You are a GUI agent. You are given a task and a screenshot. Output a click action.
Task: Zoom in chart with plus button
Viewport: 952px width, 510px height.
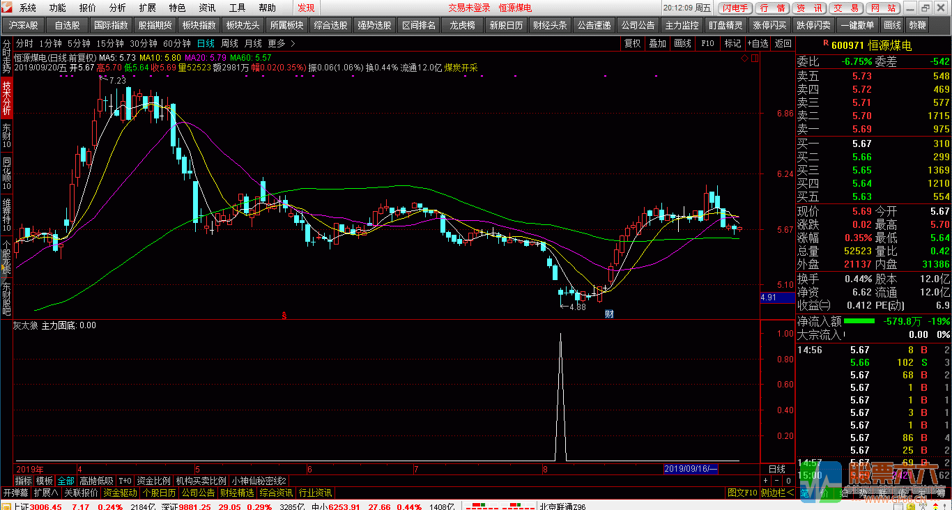(766, 481)
